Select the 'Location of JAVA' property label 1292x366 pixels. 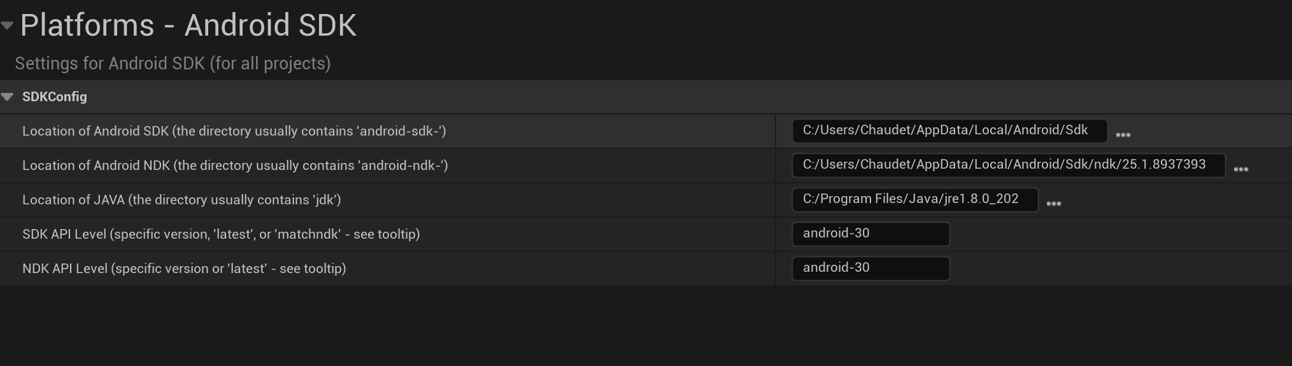click(181, 200)
